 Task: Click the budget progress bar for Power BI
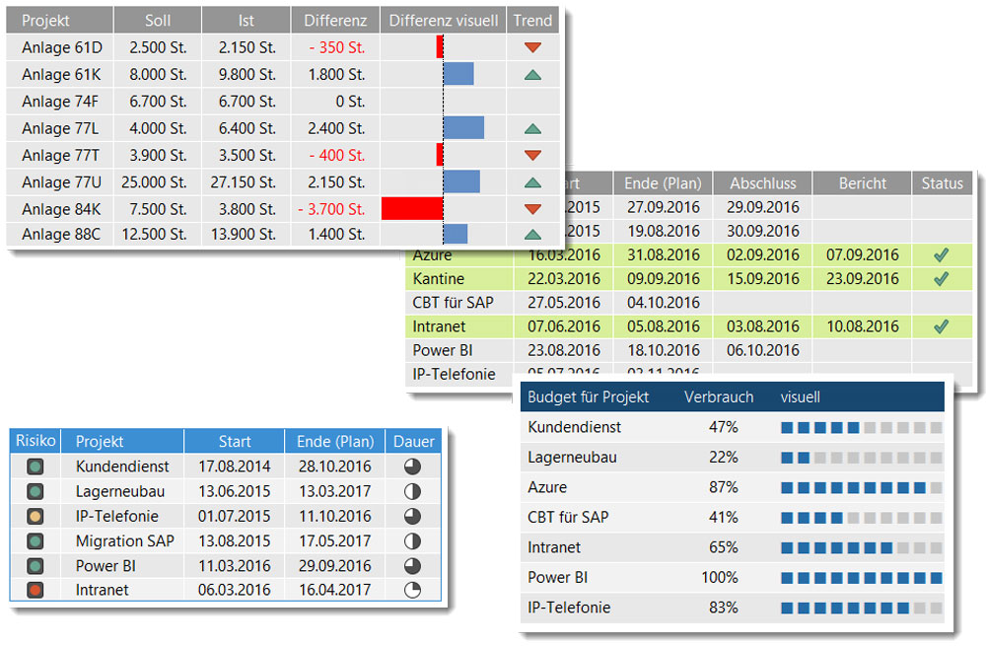click(x=861, y=578)
